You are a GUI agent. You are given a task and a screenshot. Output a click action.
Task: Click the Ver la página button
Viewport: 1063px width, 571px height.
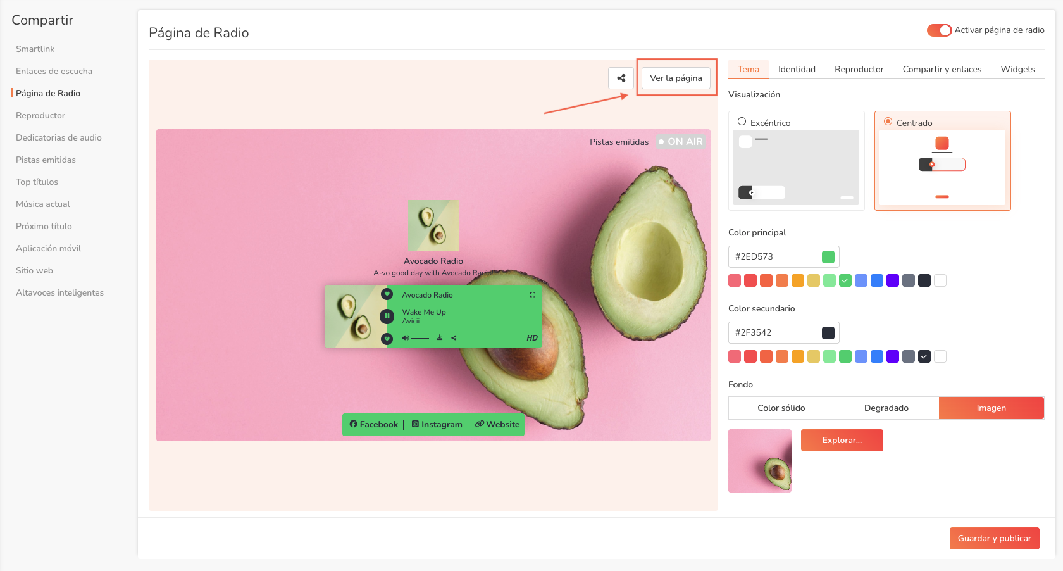coord(676,78)
